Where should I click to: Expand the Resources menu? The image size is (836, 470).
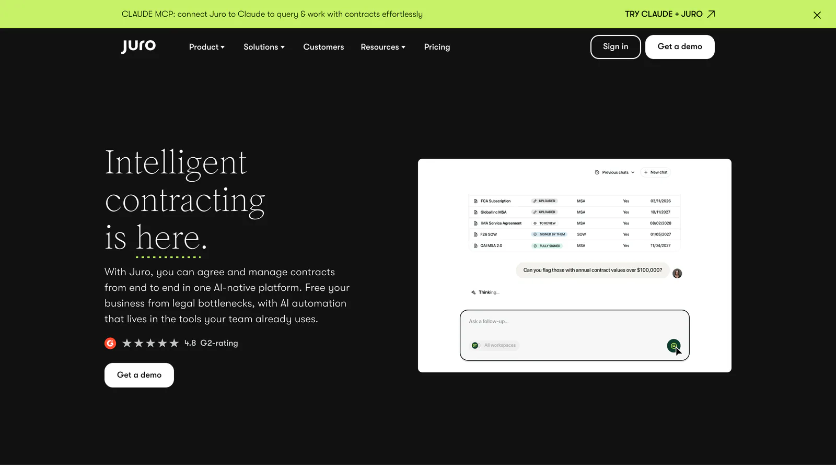pos(383,47)
